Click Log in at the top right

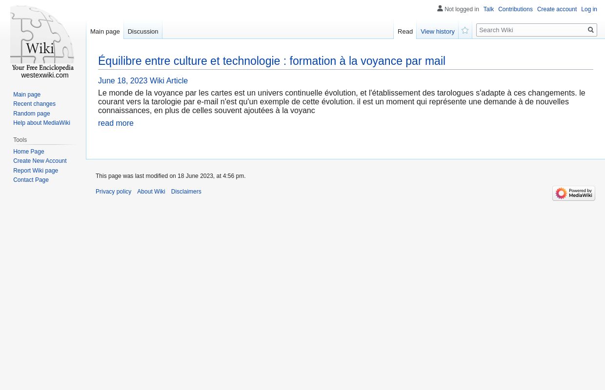click(589, 9)
